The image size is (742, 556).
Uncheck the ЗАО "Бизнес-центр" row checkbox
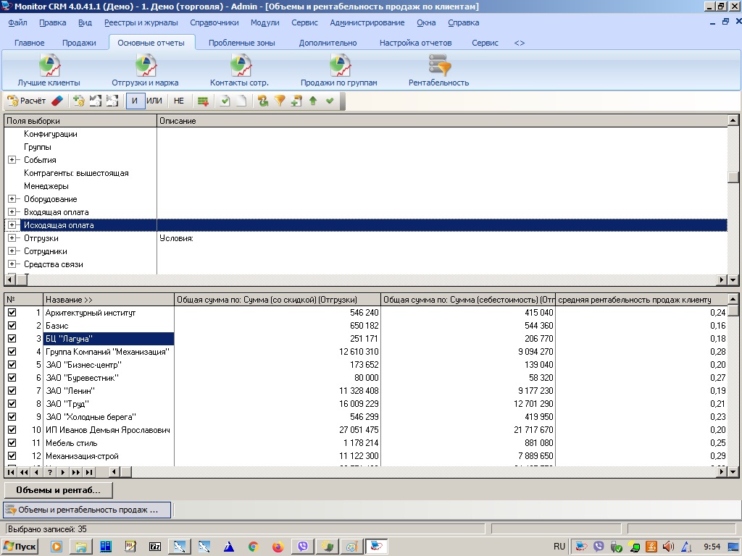click(x=12, y=365)
